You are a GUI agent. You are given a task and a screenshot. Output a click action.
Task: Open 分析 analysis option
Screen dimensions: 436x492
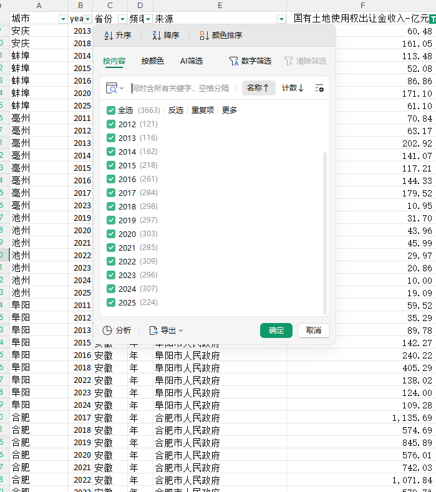point(117,330)
